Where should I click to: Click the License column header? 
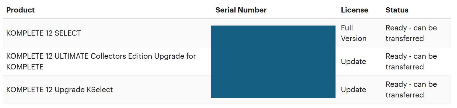tap(354, 10)
